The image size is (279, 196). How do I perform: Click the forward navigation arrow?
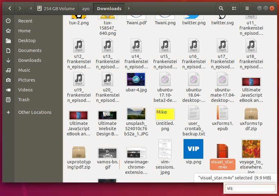click(20, 8)
